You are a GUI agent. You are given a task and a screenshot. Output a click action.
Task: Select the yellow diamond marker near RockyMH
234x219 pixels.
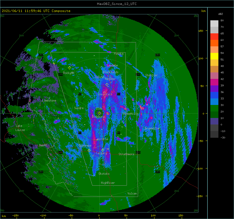click(x=69, y=68)
